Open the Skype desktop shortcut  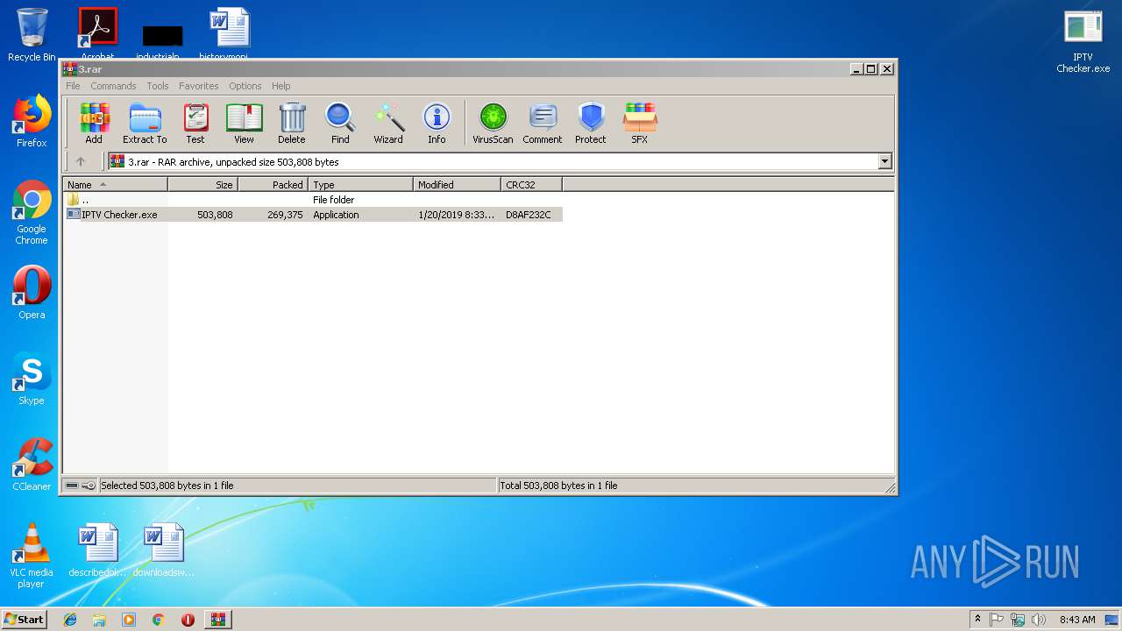coord(32,379)
